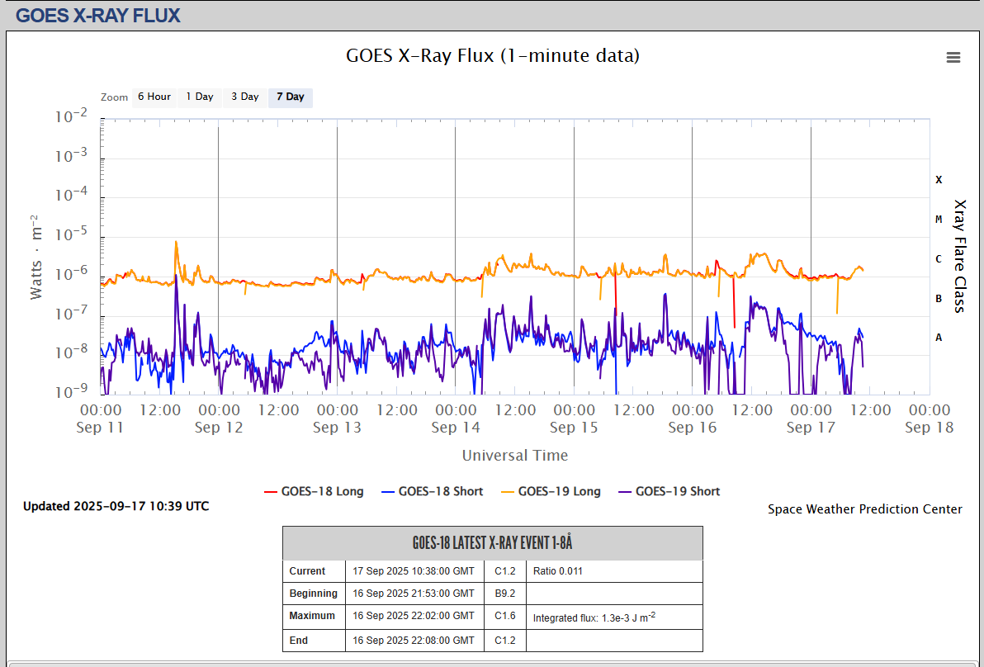Click the Sep 14 date axis label
The height and width of the screenshot is (667, 984).
click(456, 427)
